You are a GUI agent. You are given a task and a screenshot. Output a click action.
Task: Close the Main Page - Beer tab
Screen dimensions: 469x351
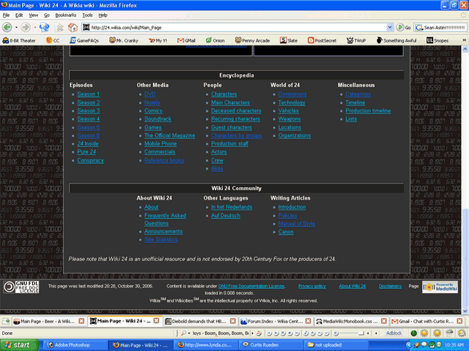pyautogui.click(x=81, y=321)
